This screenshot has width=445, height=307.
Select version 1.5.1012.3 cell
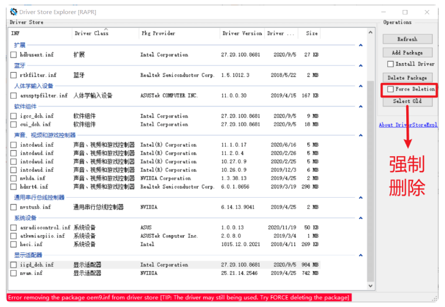[x=235, y=75]
